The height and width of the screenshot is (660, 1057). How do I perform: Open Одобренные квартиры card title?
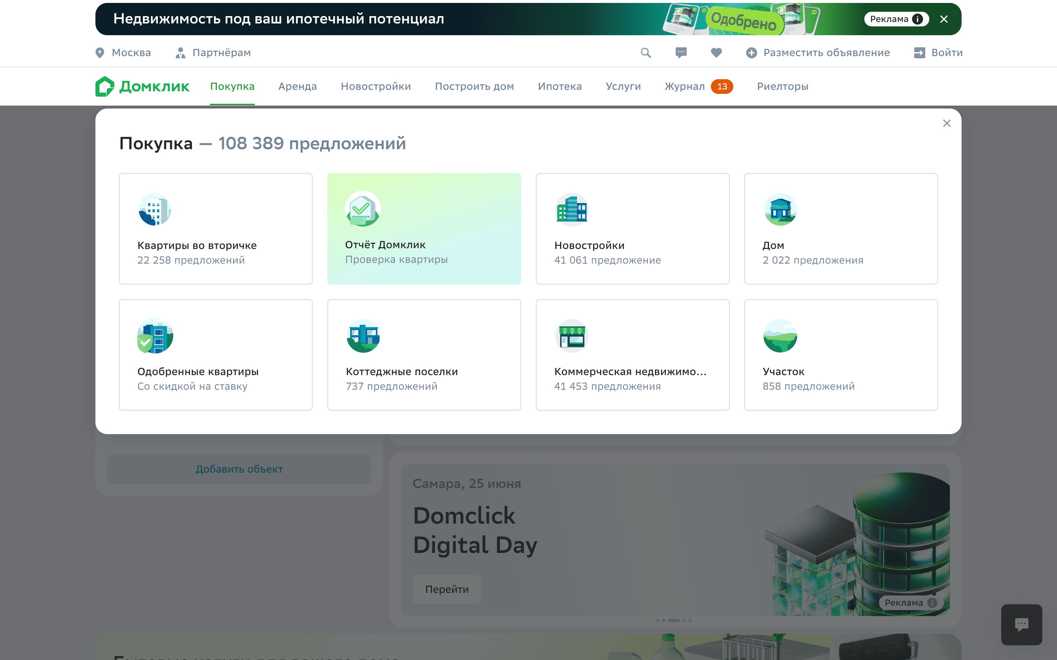click(x=198, y=371)
